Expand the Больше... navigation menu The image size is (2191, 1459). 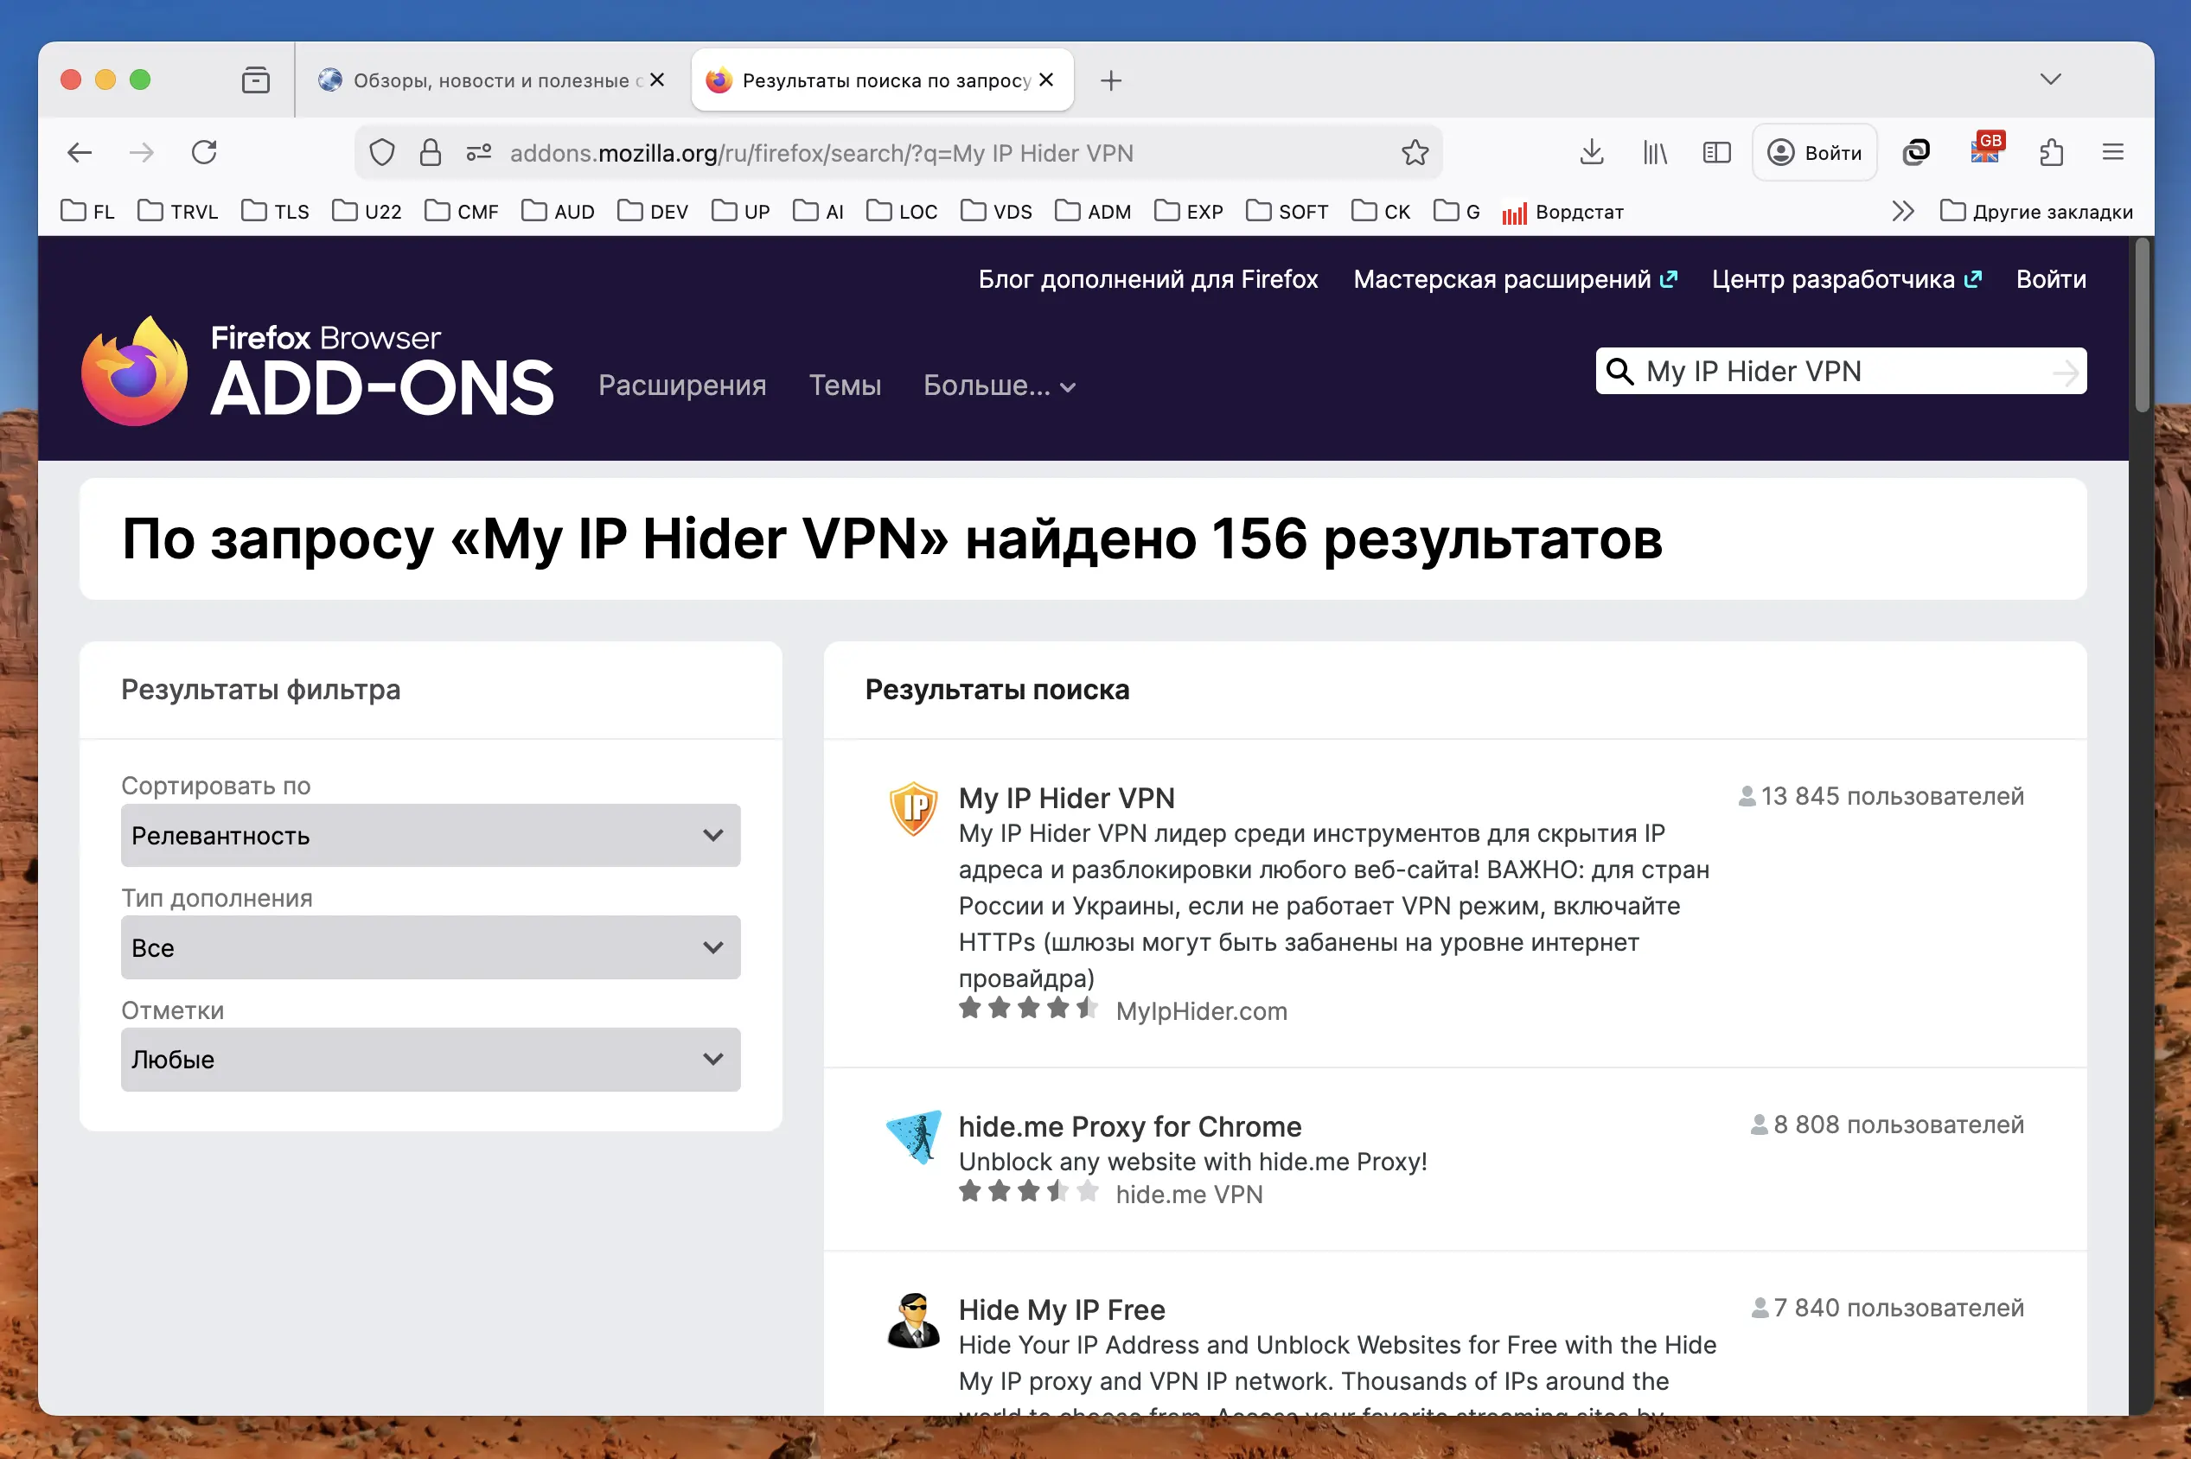[x=999, y=386]
